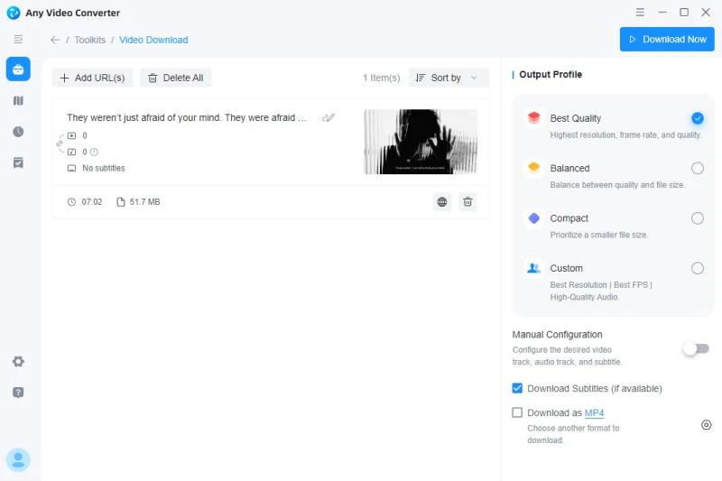Click the Balanced profile icon
Viewport: 722px width, 481px height.
point(533,168)
